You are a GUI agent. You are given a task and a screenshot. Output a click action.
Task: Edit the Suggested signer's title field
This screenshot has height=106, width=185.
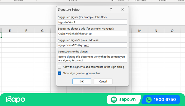92,34
